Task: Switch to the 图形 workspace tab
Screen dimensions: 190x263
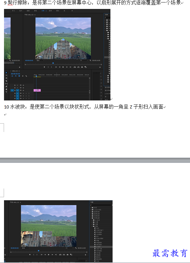Action: [58, 11]
